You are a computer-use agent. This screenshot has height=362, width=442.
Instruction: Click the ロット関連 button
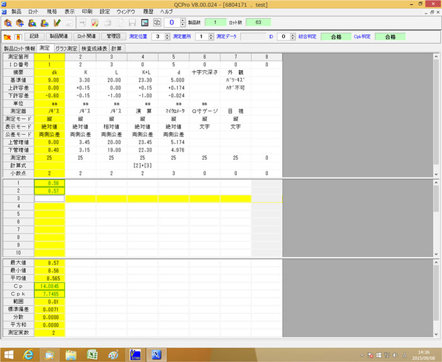pos(87,37)
